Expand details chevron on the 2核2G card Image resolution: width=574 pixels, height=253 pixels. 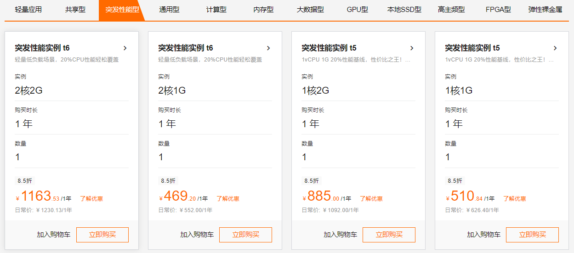tap(125, 48)
